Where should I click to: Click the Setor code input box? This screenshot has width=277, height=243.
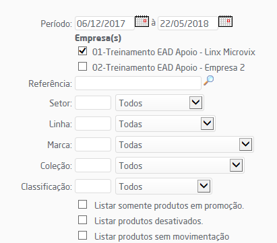tap(93, 103)
